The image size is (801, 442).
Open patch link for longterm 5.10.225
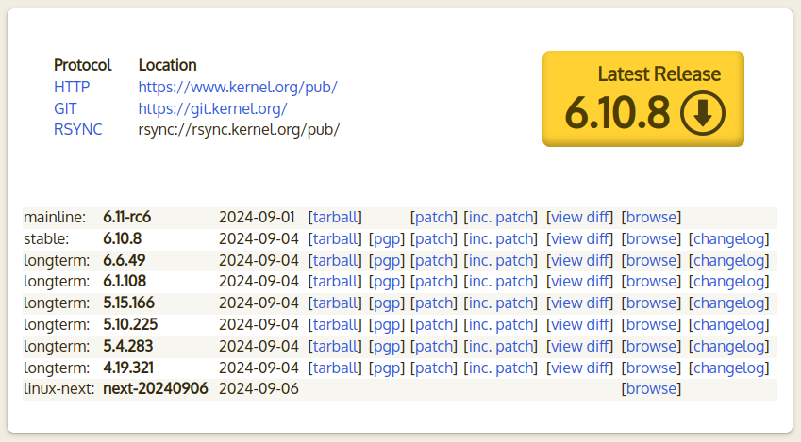tap(434, 324)
